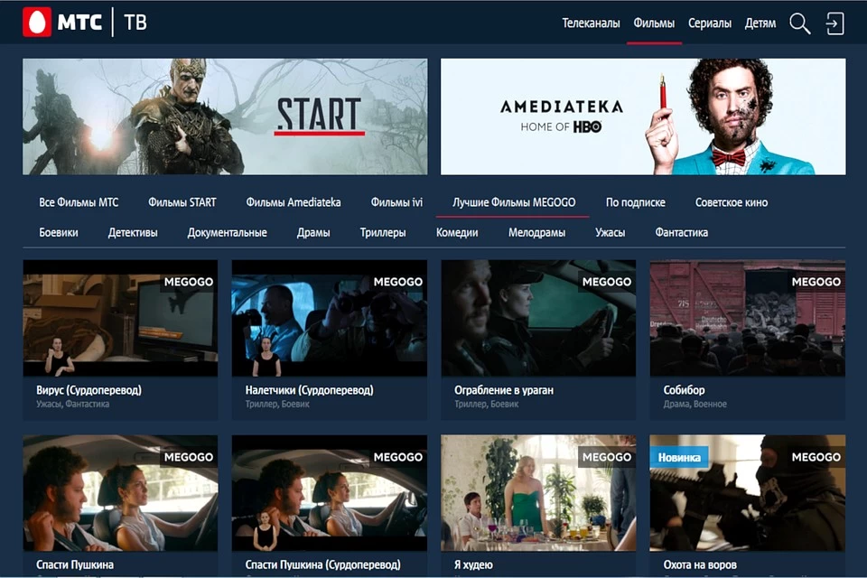867x578 pixels.
Task: Click the MTS red egg logo
Action: coord(37,23)
